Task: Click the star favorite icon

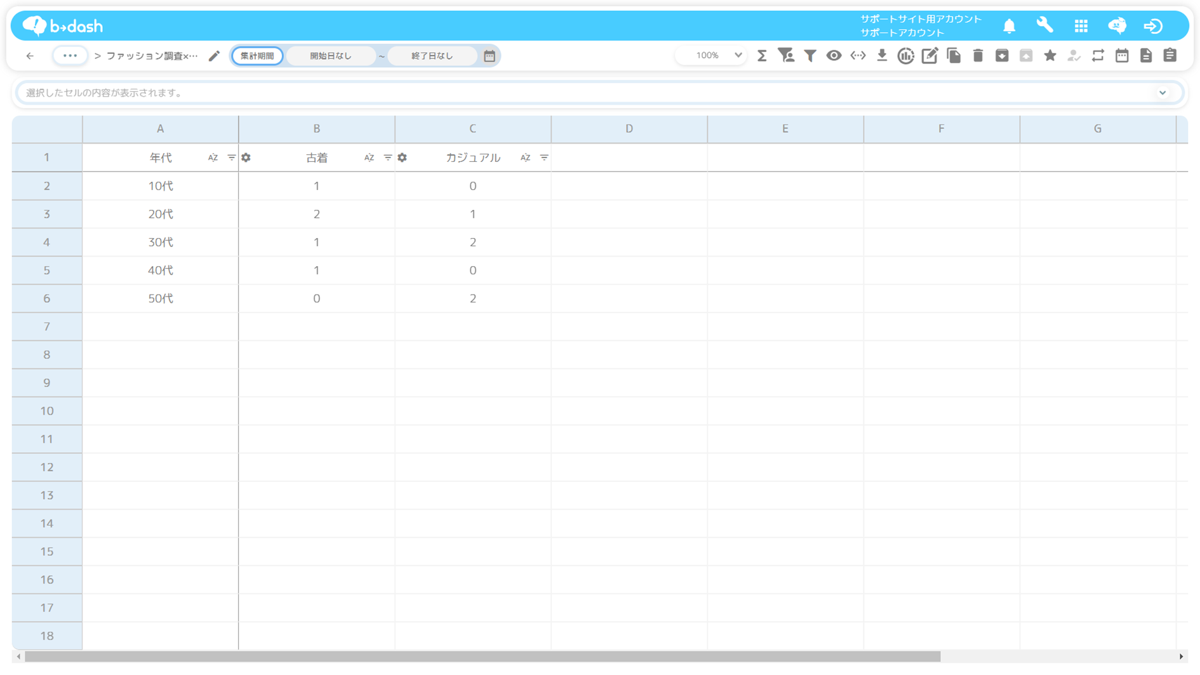Action: 1050,56
